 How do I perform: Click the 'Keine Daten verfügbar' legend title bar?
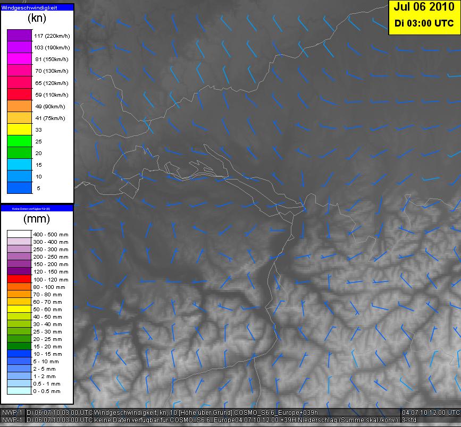point(37,208)
